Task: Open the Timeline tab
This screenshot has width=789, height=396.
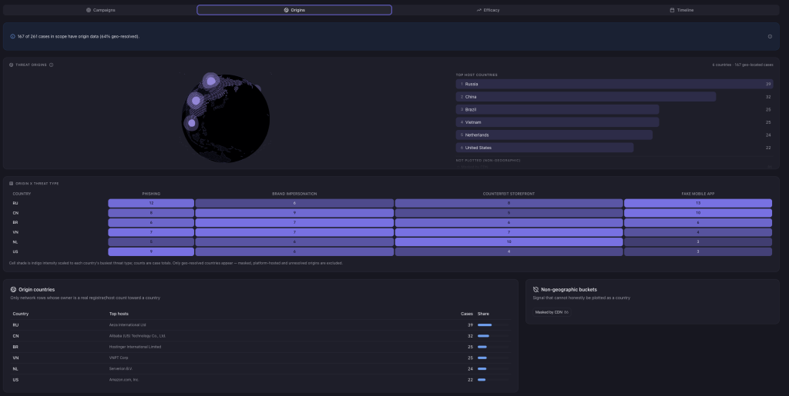Action: pyautogui.click(x=682, y=10)
